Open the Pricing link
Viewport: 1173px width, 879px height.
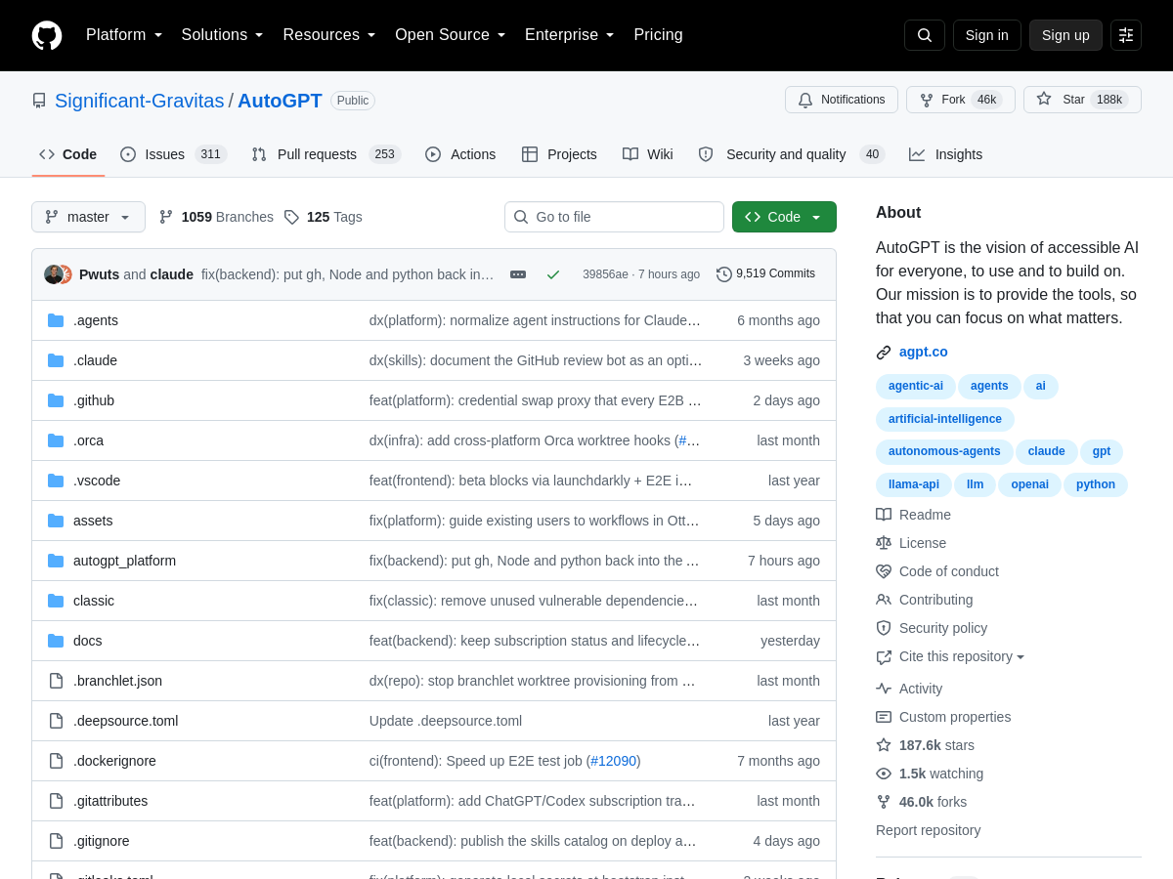point(659,35)
